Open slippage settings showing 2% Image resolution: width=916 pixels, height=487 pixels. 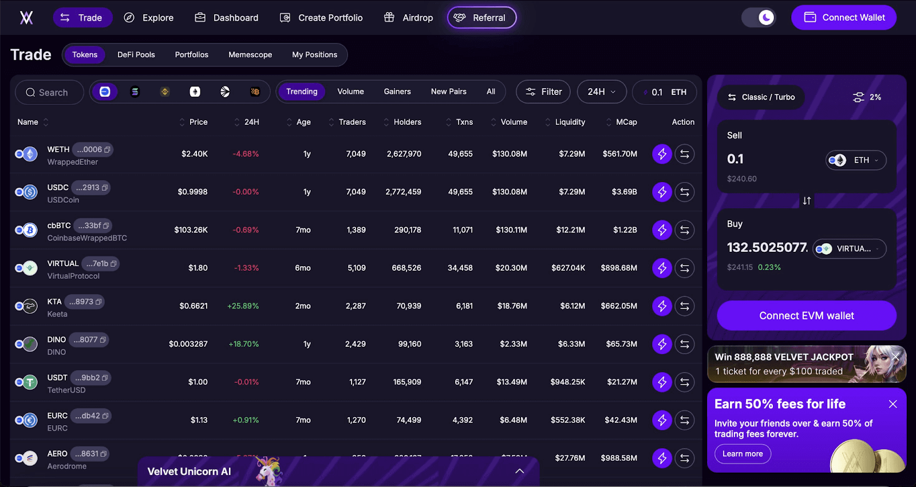coord(867,97)
